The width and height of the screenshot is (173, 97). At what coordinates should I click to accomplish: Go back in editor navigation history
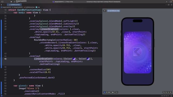(x=4, y=5)
